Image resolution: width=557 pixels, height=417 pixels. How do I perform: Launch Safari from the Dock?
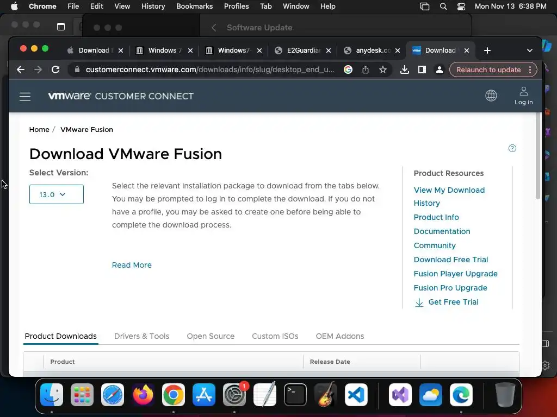coord(113,395)
